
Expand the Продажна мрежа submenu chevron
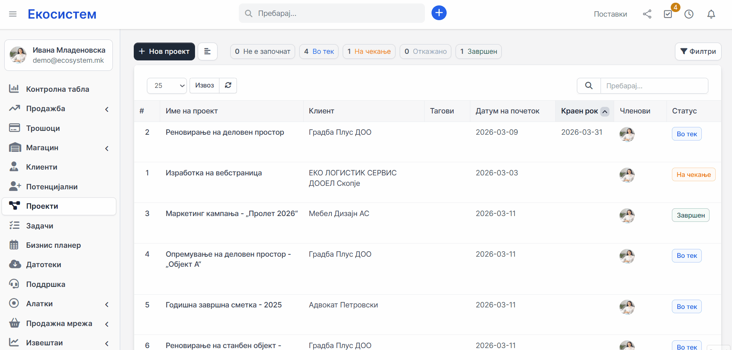[107, 324]
